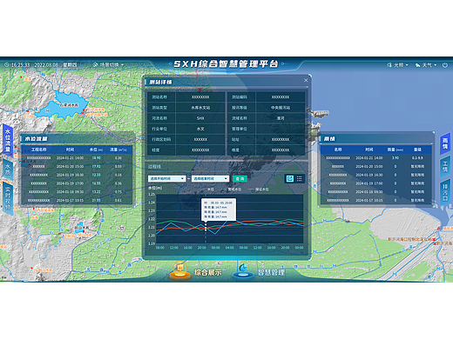Image resolution: width=453 pixels, height=339 pixels.
Task: Click water level value 12.33
Action: coord(96,175)
